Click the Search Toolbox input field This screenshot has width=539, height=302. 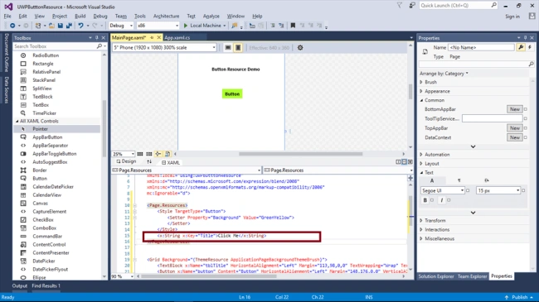[x=55, y=46]
